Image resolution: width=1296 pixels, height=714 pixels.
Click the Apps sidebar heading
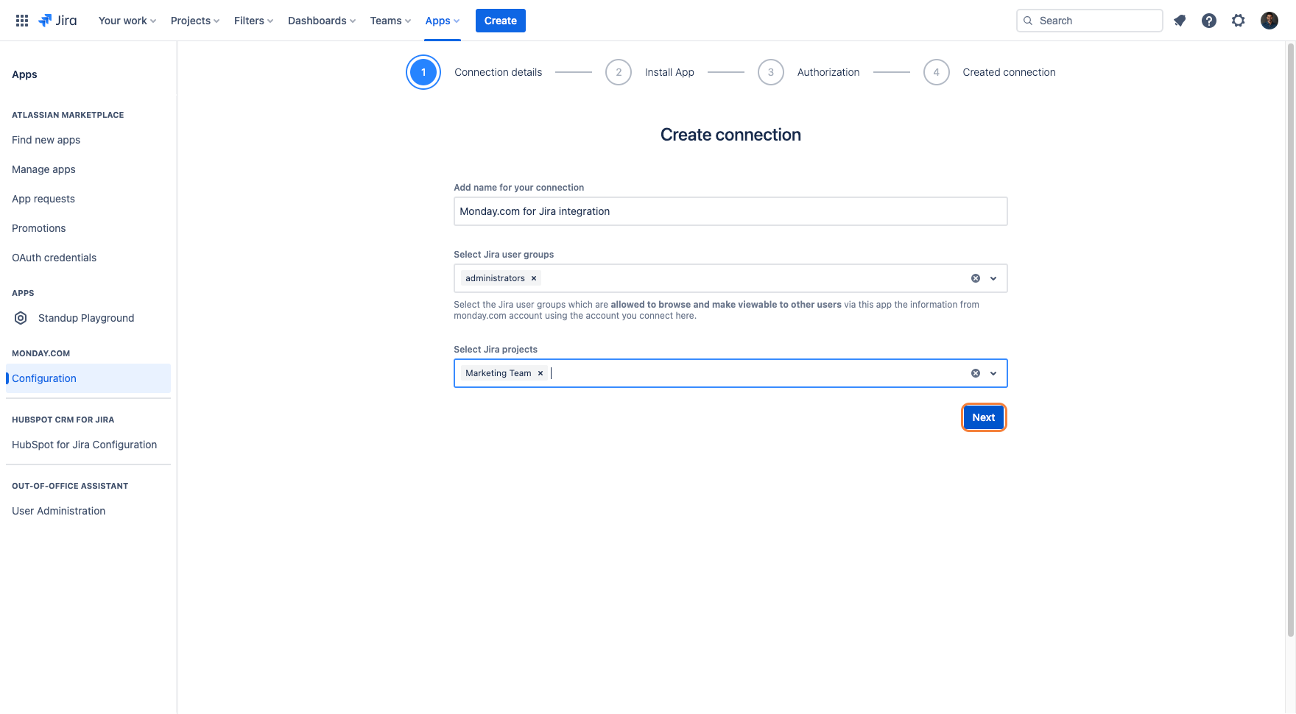(24, 74)
